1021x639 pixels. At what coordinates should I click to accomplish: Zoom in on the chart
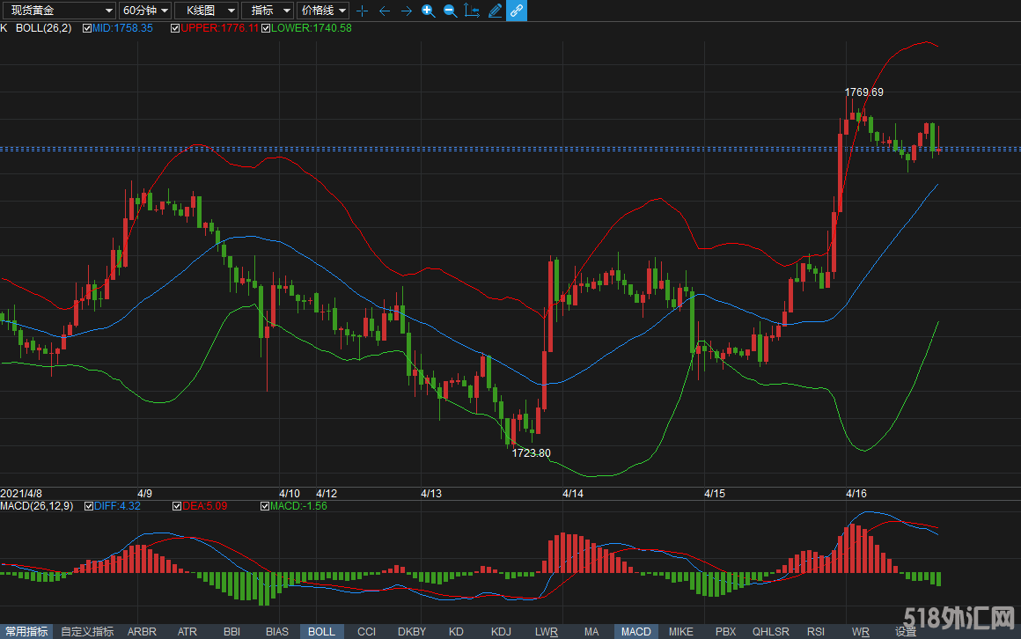coord(428,11)
